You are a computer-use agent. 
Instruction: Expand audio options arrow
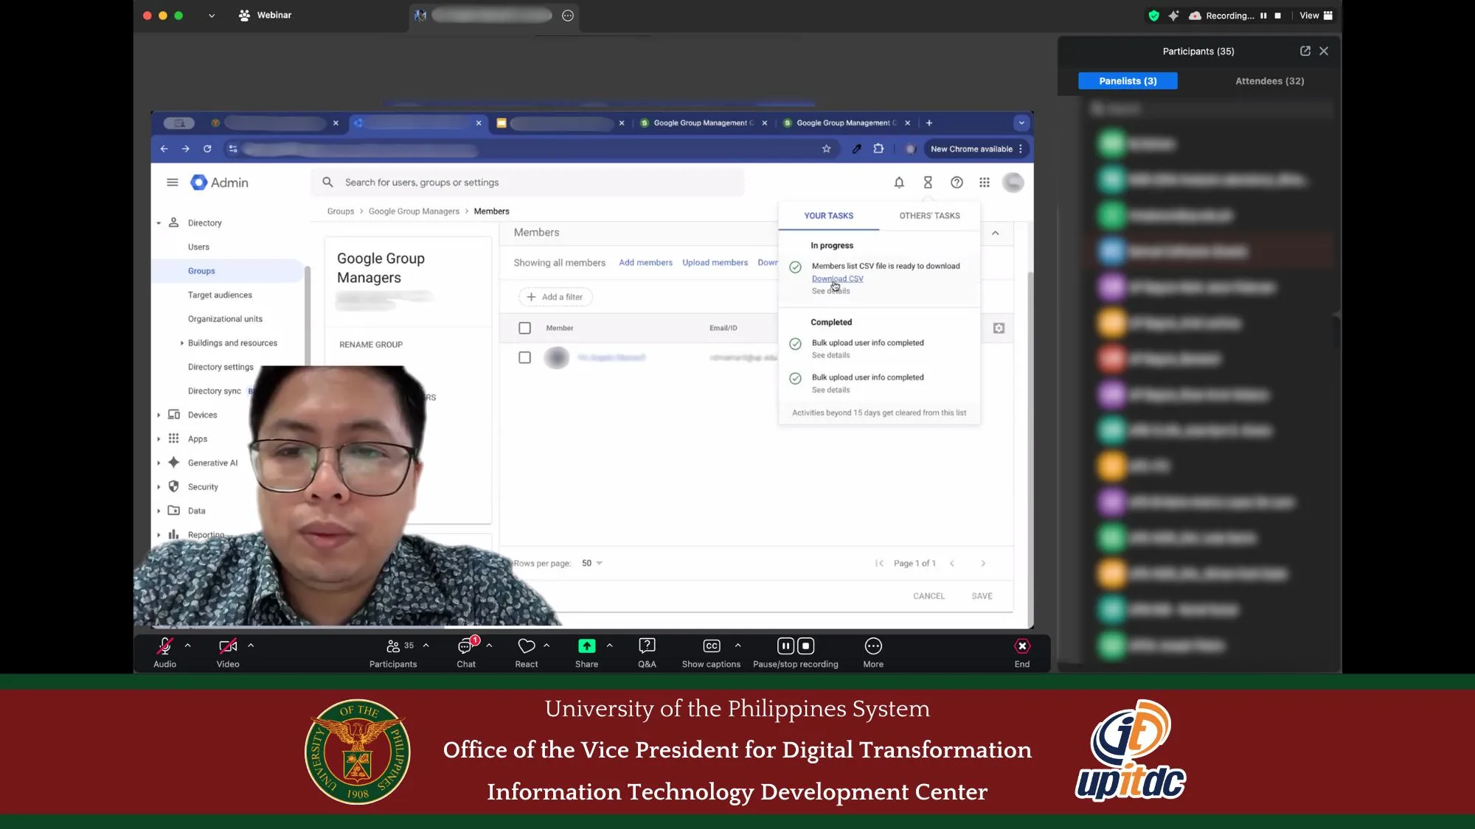pos(187,646)
